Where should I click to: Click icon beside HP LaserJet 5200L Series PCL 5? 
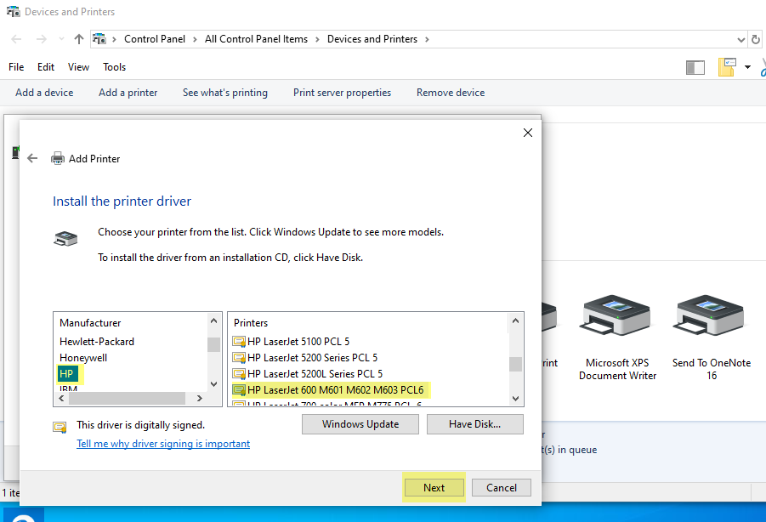point(239,373)
